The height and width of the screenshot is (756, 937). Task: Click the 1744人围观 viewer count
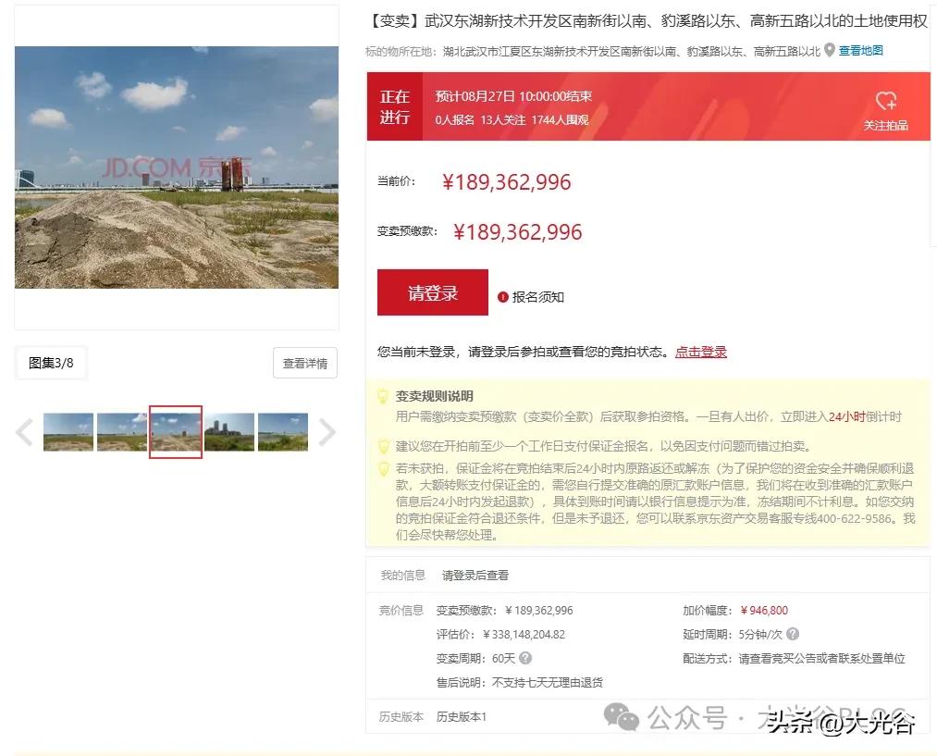click(560, 120)
